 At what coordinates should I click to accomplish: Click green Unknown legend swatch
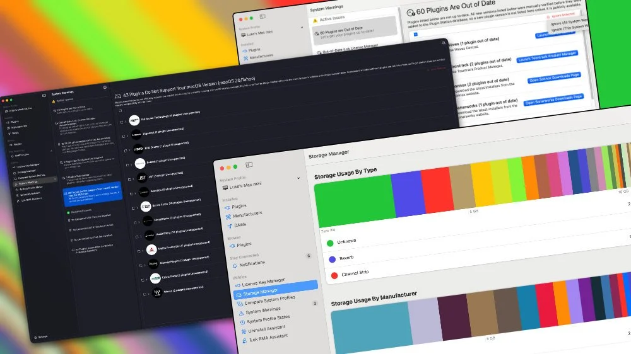tap(330, 243)
